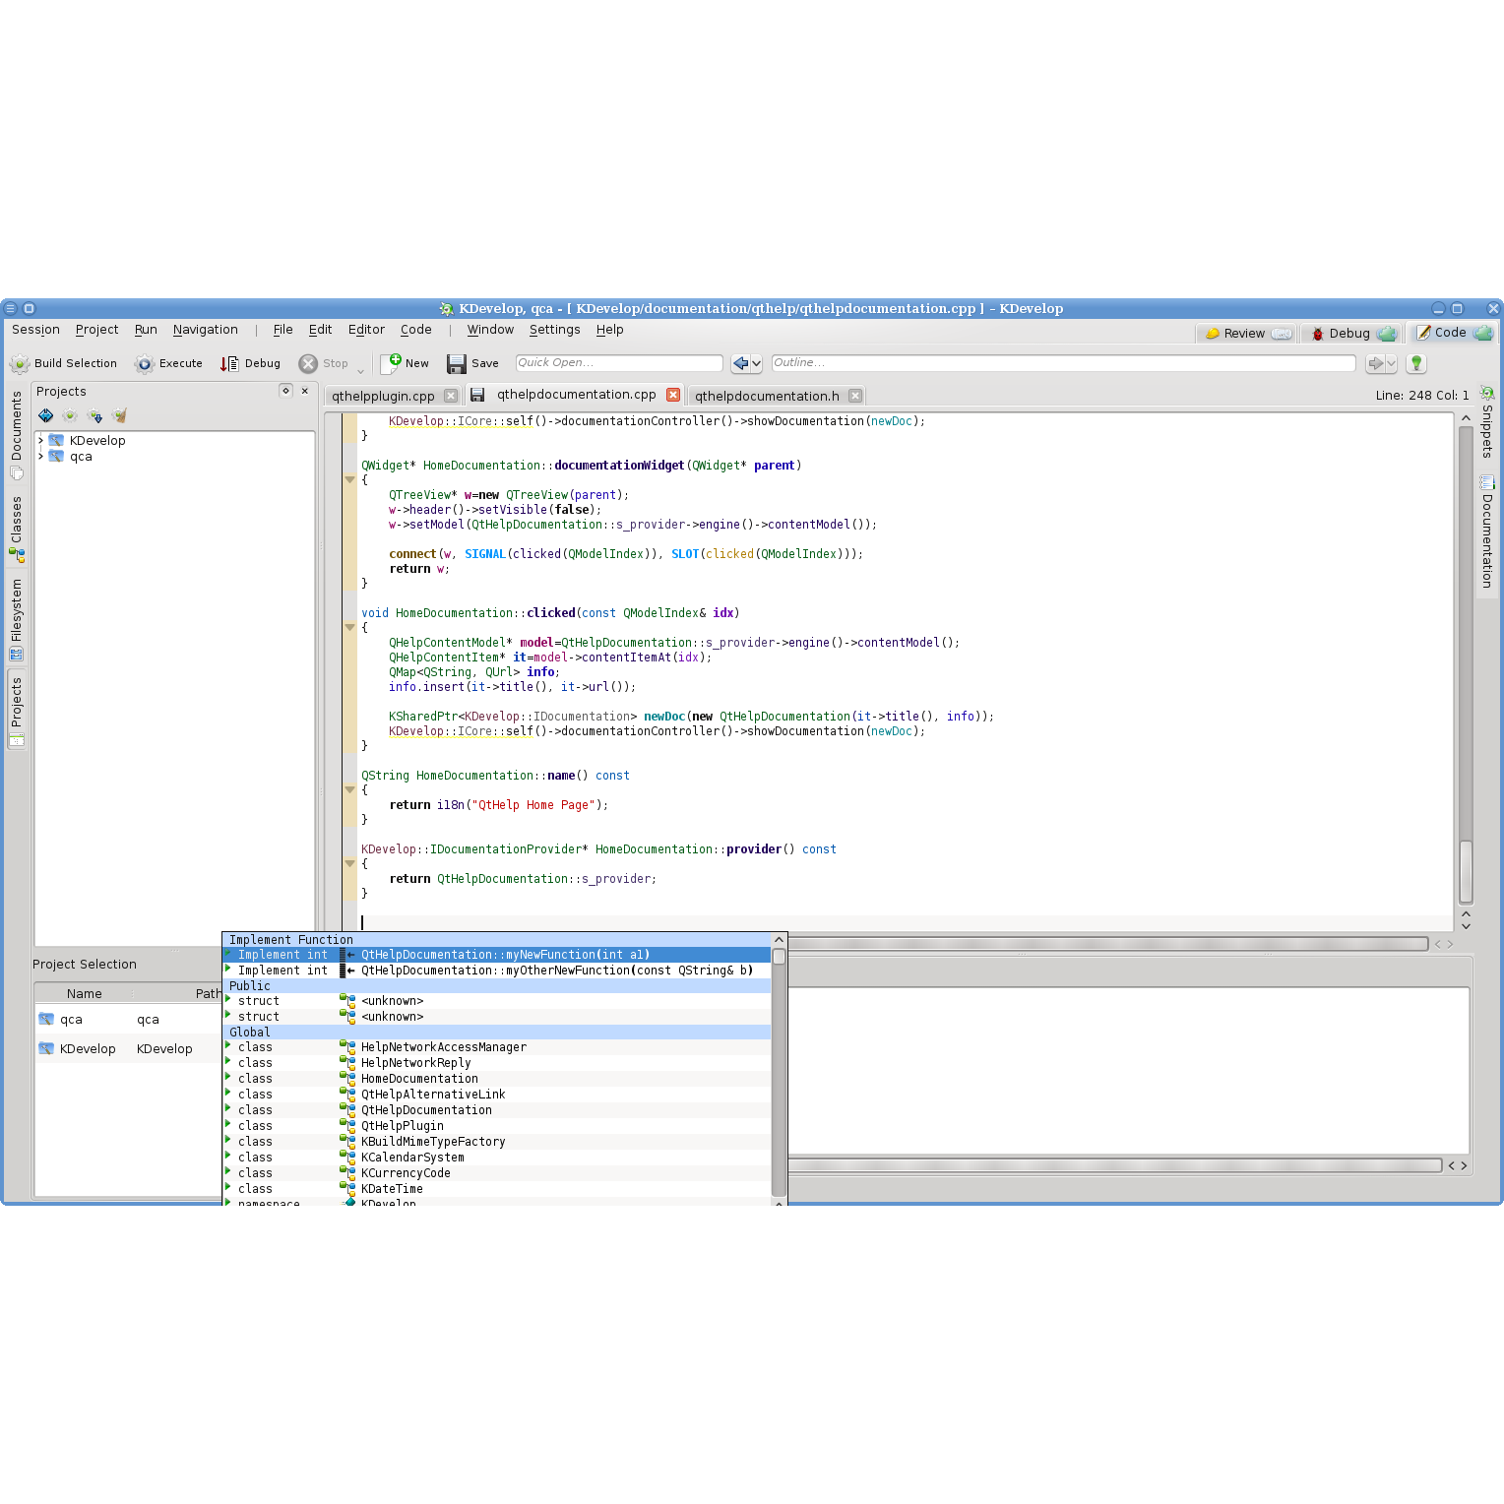Click inside the Quick Open field

(618, 363)
